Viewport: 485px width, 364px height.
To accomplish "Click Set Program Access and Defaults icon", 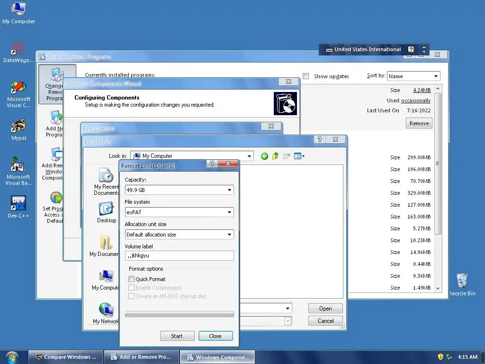I will coord(54,208).
